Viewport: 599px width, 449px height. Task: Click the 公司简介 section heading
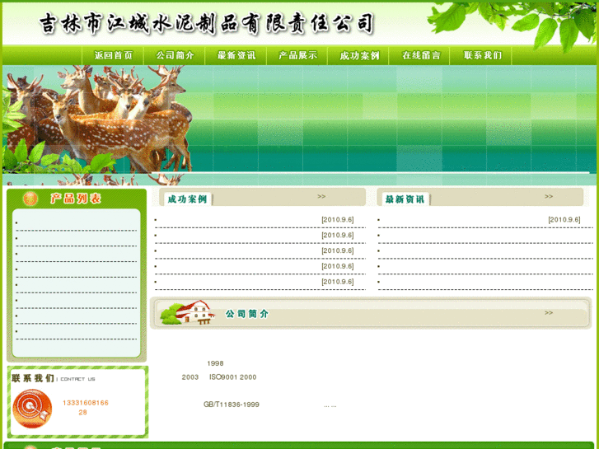(x=247, y=314)
